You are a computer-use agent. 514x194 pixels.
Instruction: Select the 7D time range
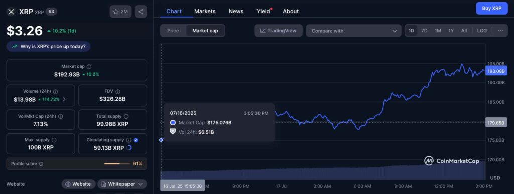424,31
